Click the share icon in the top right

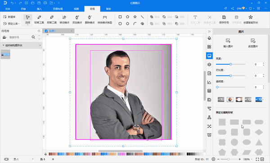point(232,9)
